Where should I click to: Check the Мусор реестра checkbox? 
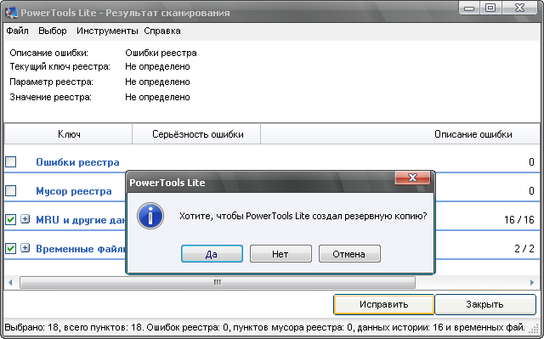(x=11, y=190)
